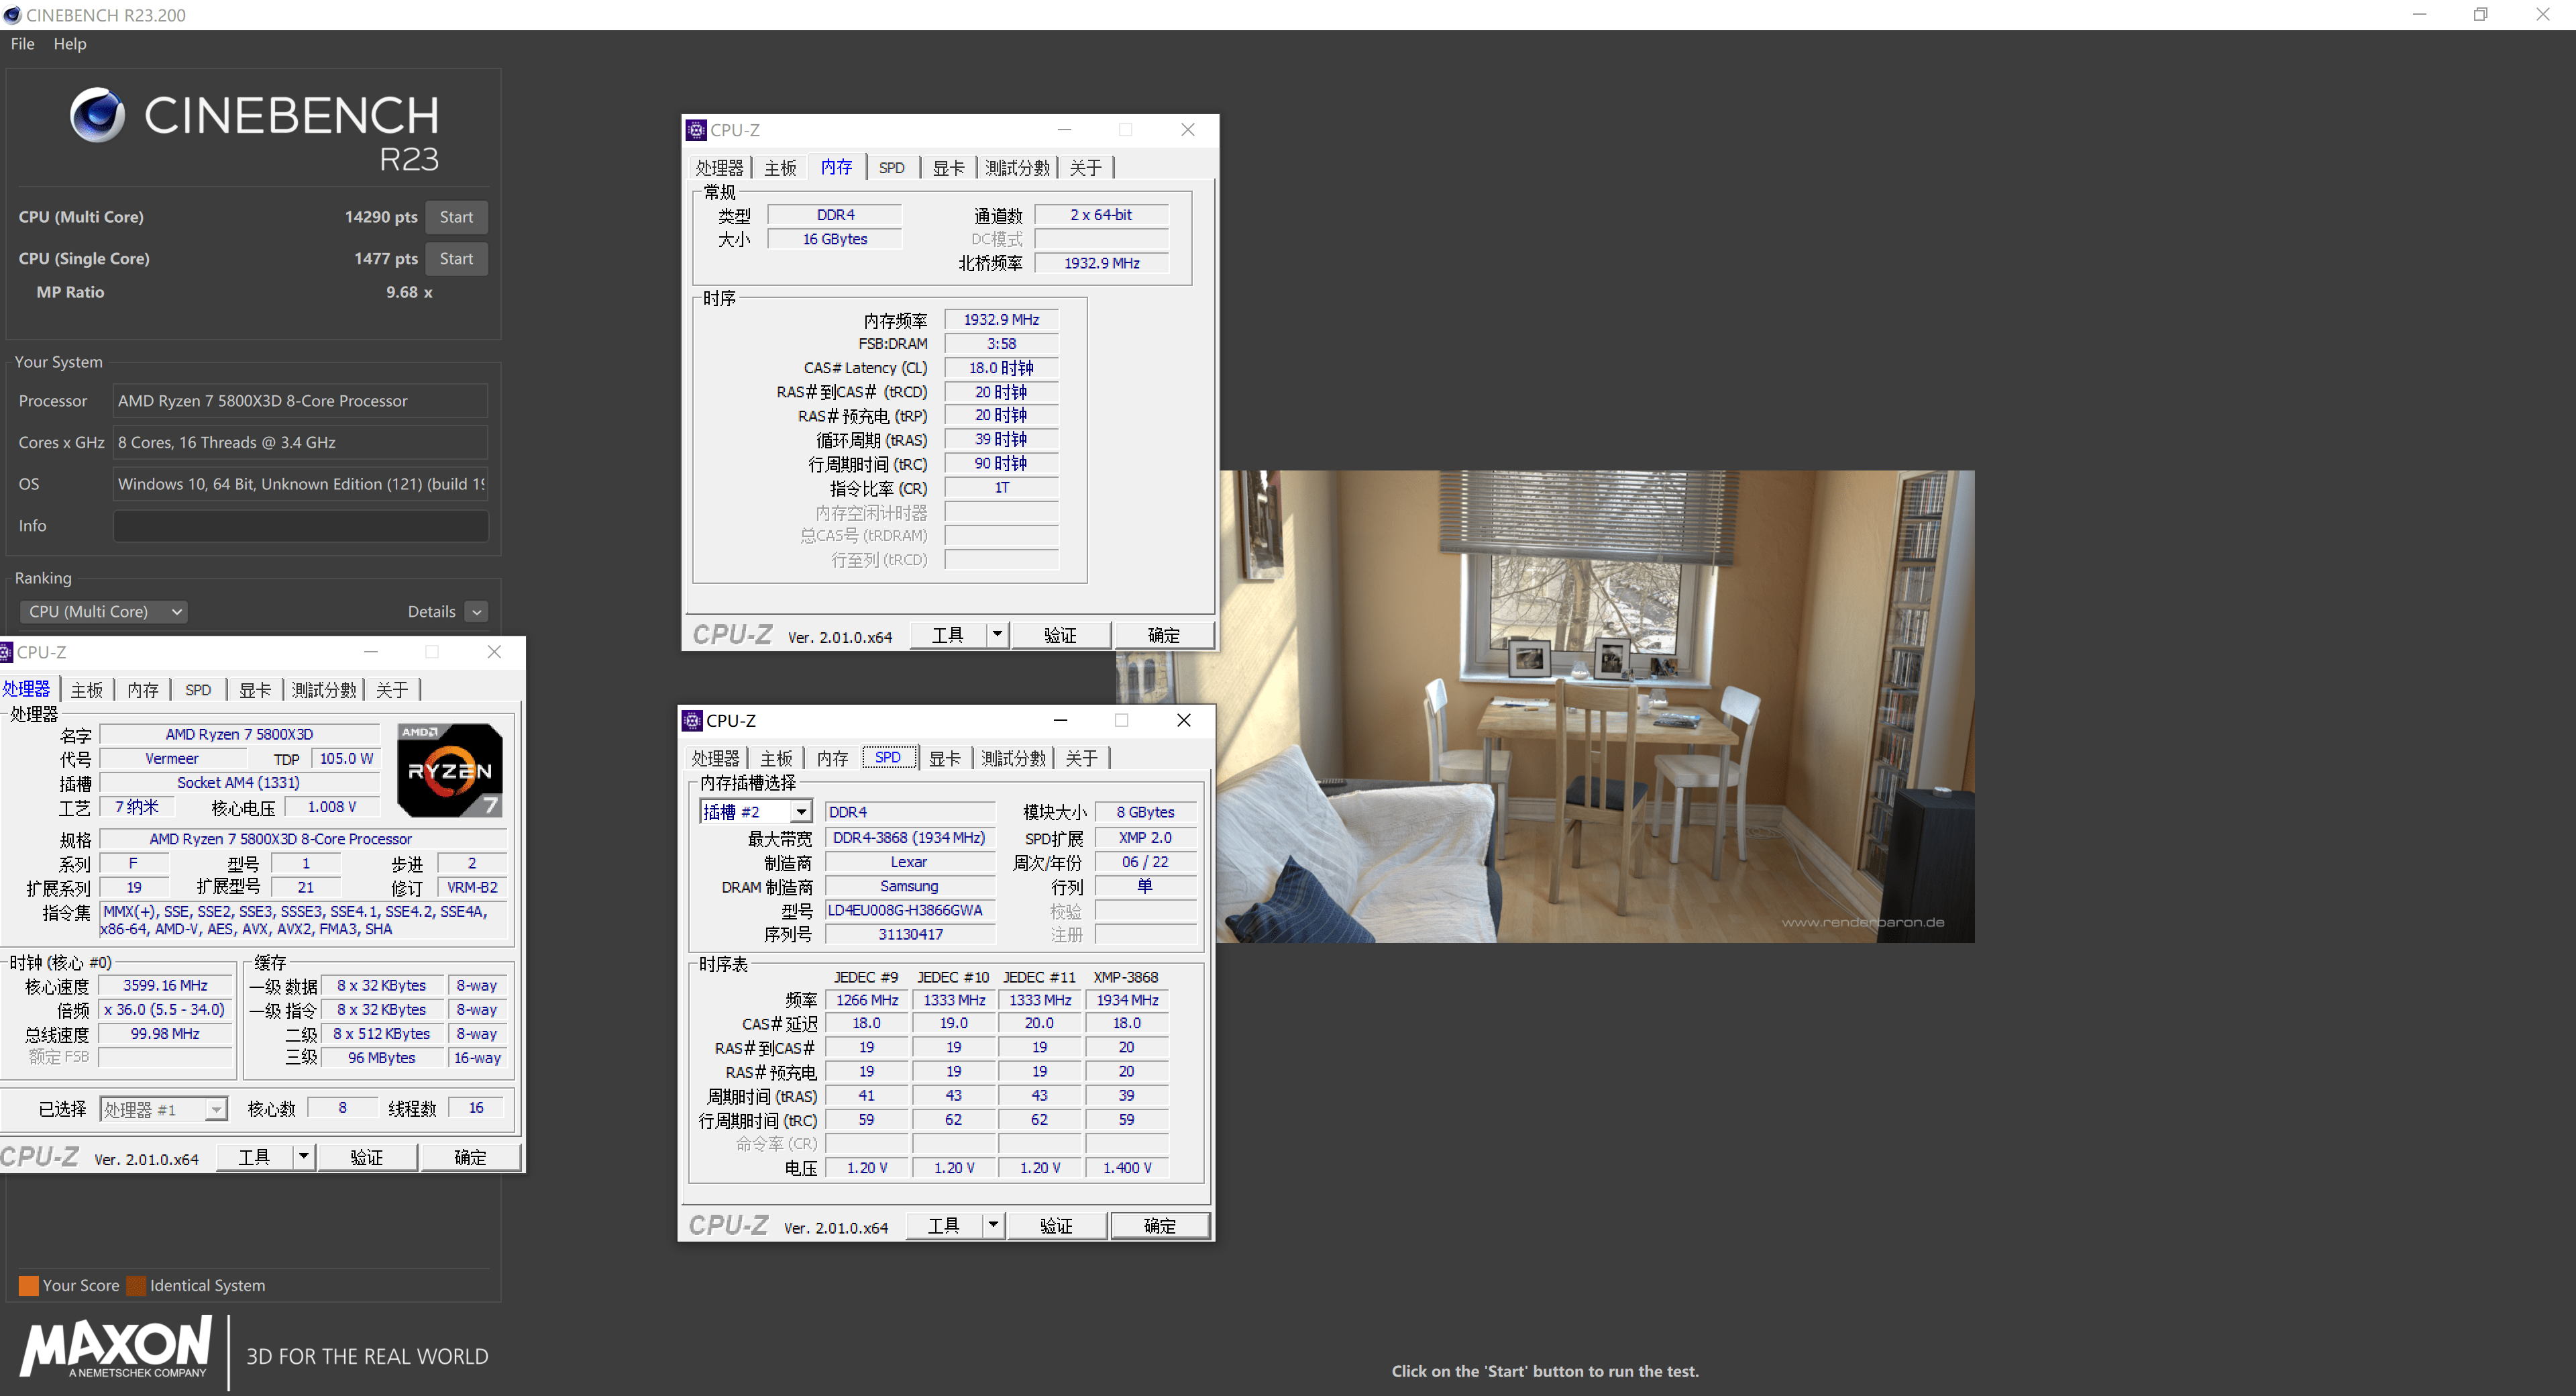Viewport: 2576px width, 1396px height.
Task: Click 确定 button in SPD CPU-Z window
Action: 1160,1226
